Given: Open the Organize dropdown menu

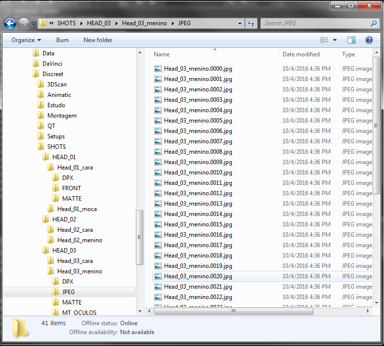Looking at the screenshot, I should pos(26,40).
